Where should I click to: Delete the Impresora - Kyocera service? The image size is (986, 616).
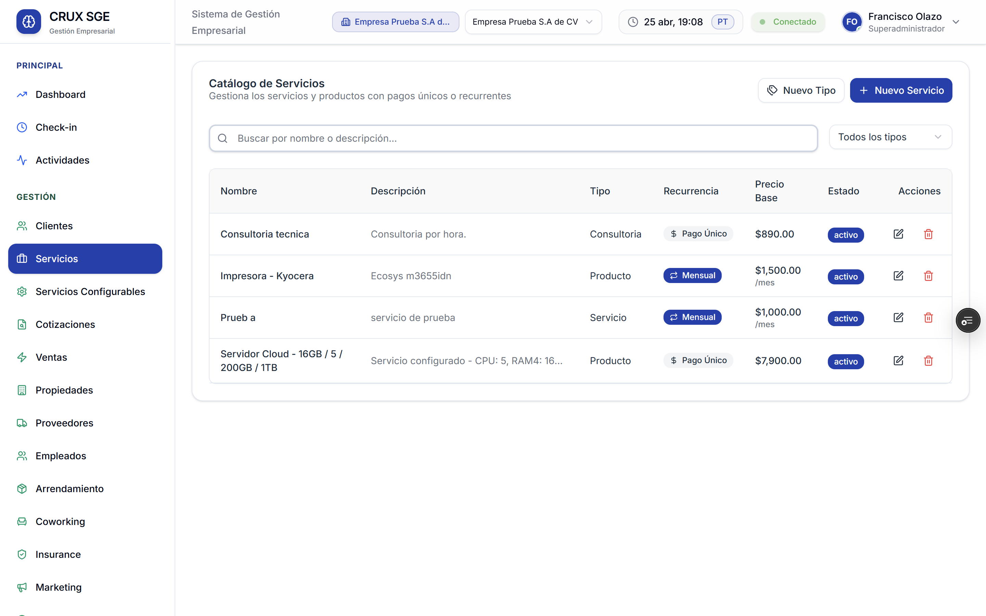928,276
